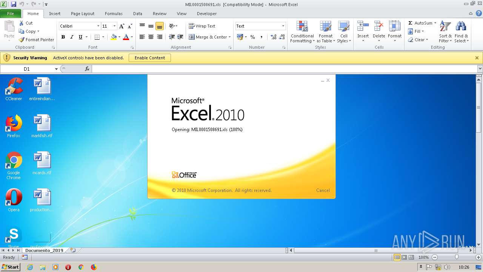This screenshot has height=272, width=483.
Task: Toggle Bold formatting
Action: (63, 37)
